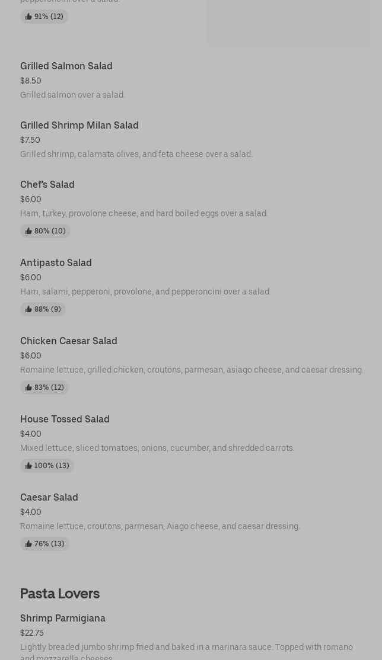Select Chef's Salad menu item
The width and height of the screenshot is (382, 660).
[x=47, y=184]
